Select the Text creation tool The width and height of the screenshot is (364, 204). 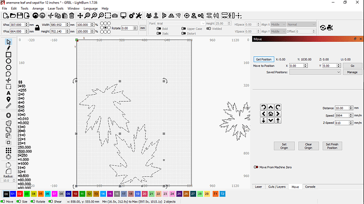[x=8, y=93]
